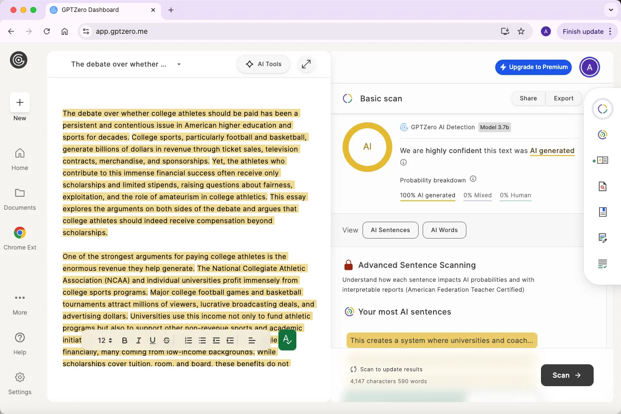Bookmark this page with the star icon

521,31
